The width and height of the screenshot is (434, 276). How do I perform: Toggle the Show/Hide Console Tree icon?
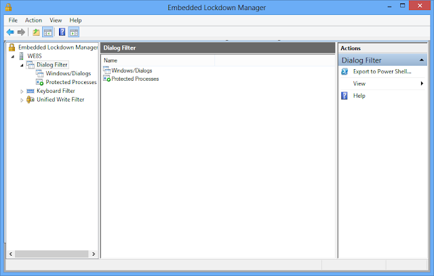[x=47, y=32]
